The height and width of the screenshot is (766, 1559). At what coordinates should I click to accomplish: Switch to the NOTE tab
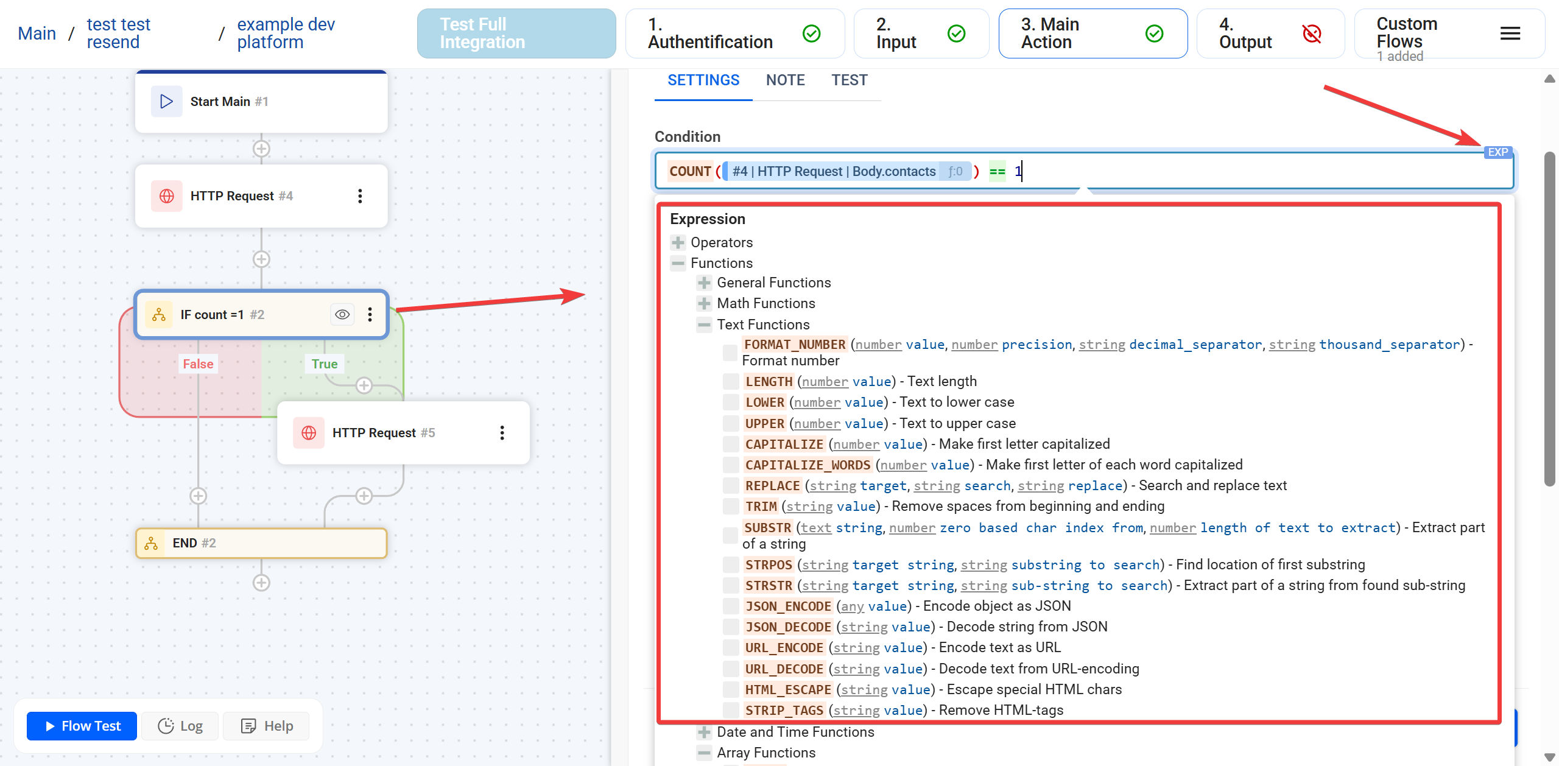(785, 80)
